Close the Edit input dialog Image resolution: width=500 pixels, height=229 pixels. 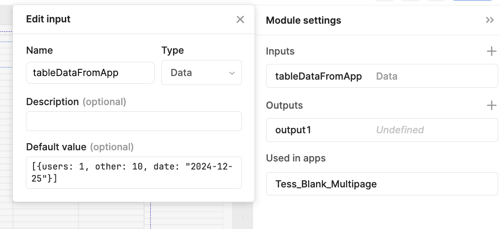click(x=240, y=19)
